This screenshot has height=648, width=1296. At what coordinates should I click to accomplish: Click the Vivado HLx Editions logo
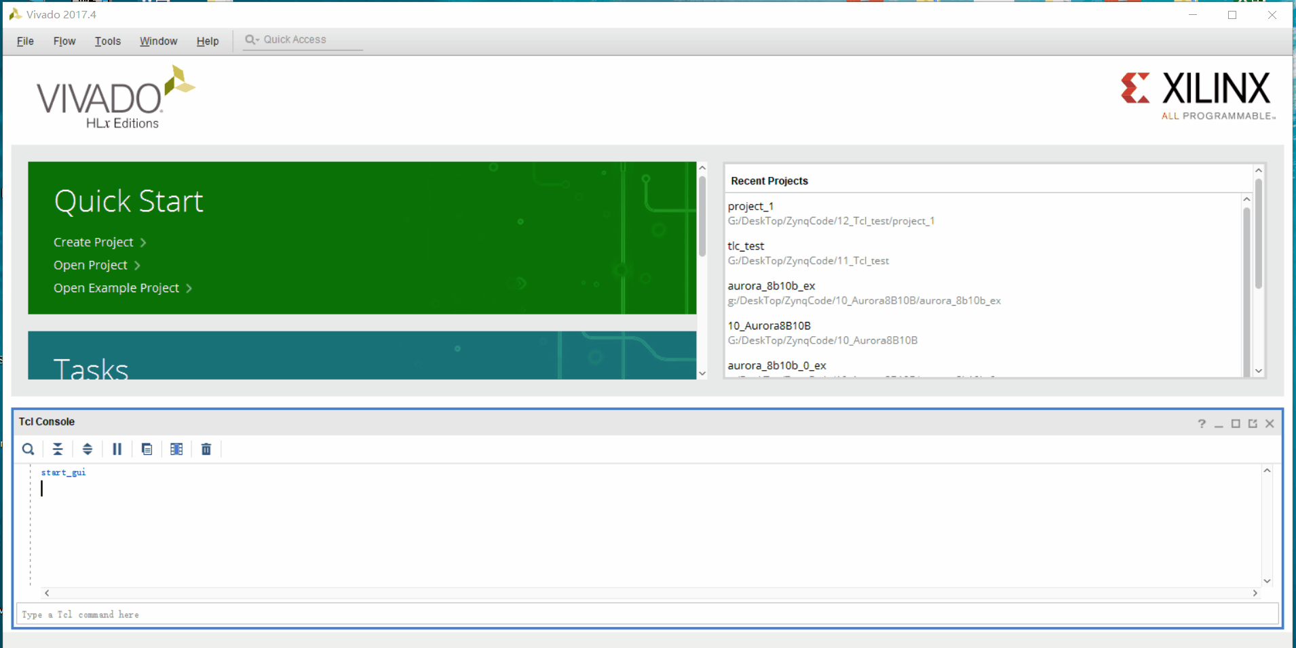116,98
